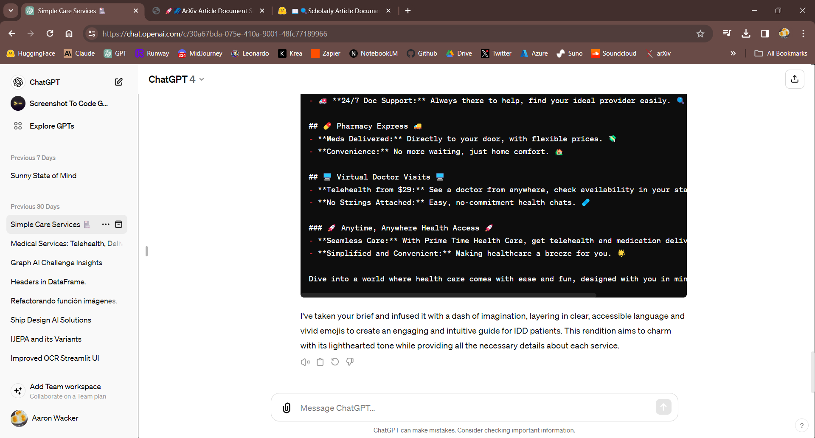Open the help question mark button
This screenshot has width=815, height=438.
point(801,425)
